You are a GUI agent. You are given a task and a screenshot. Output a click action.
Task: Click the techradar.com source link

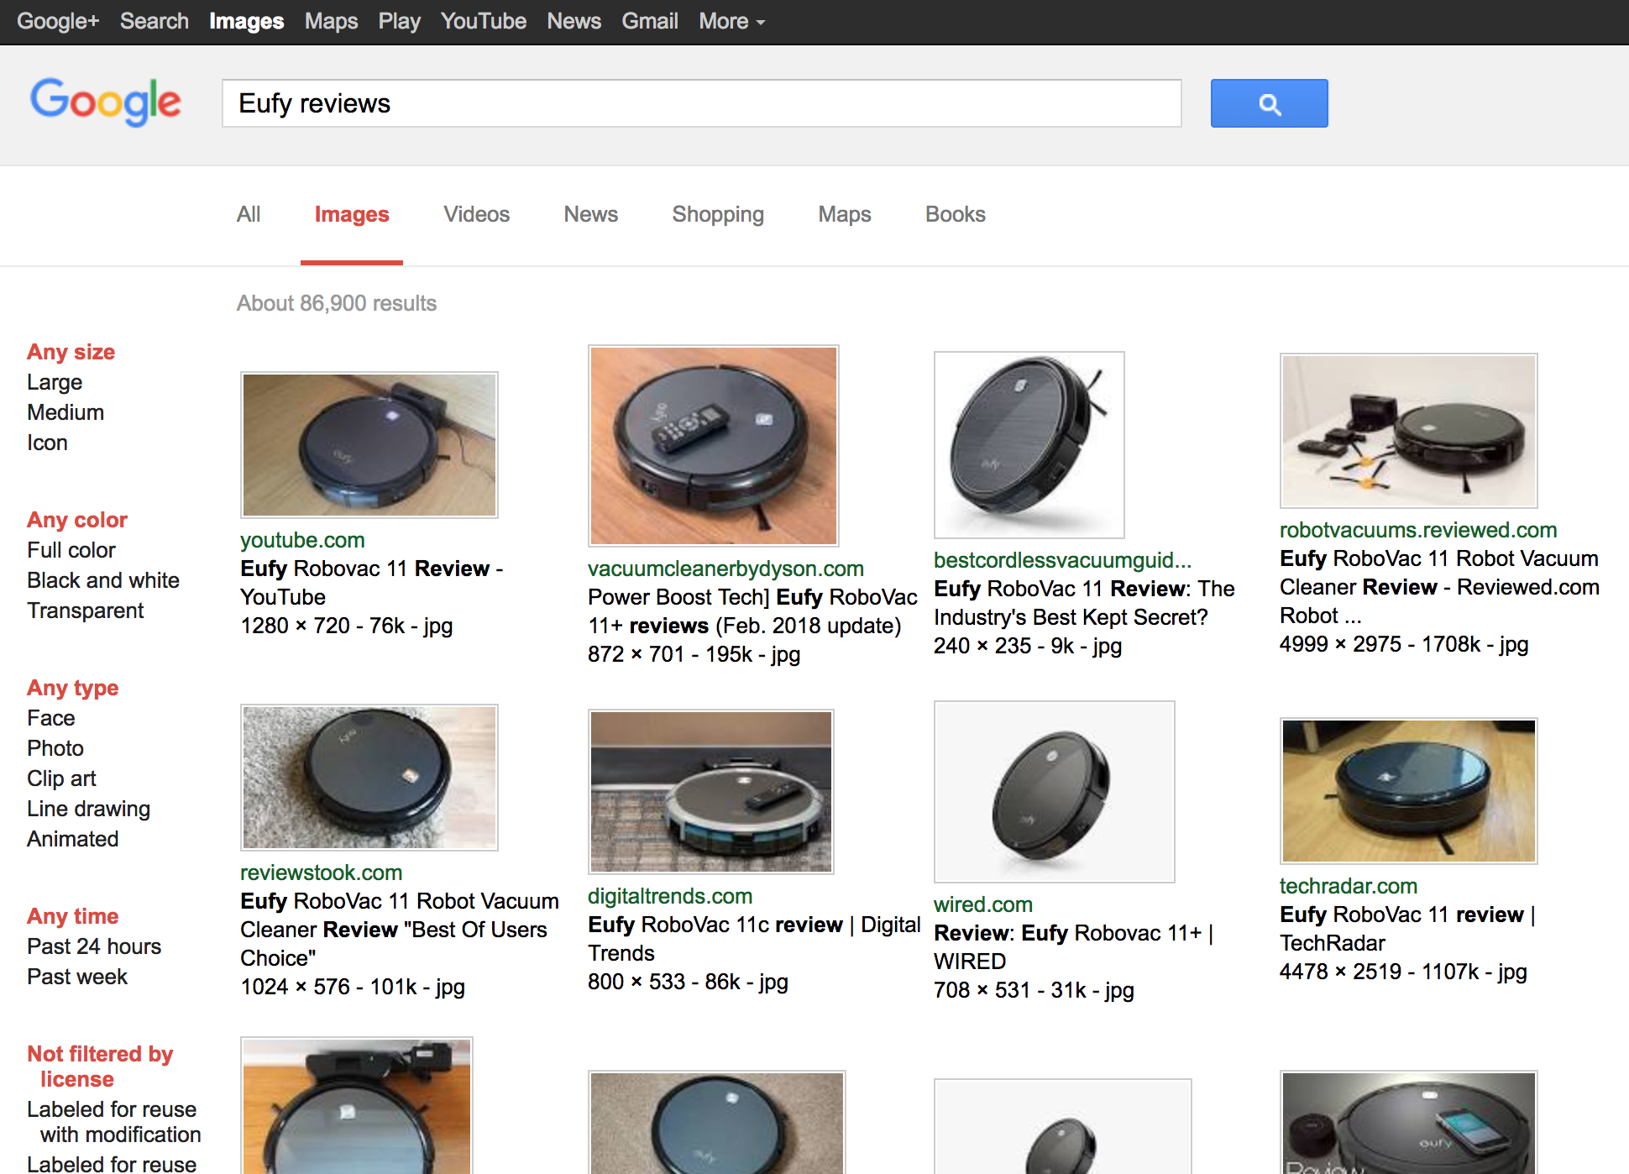click(x=1349, y=886)
